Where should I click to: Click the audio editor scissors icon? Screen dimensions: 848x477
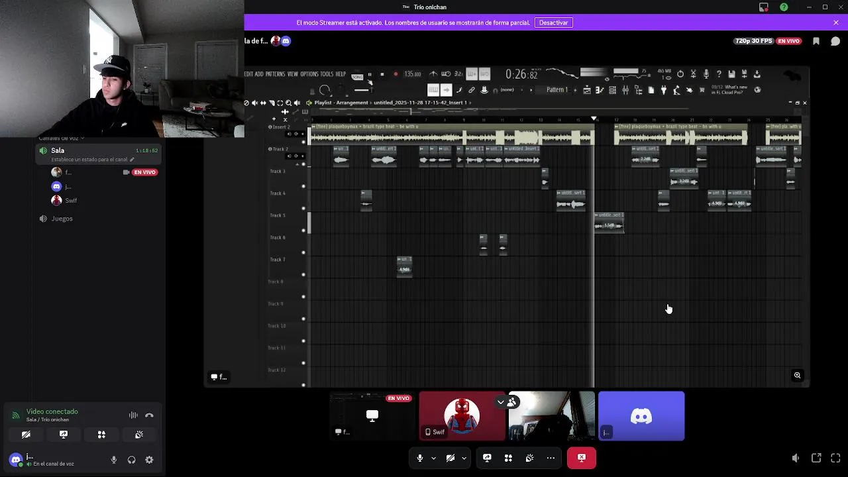coord(693,74)
